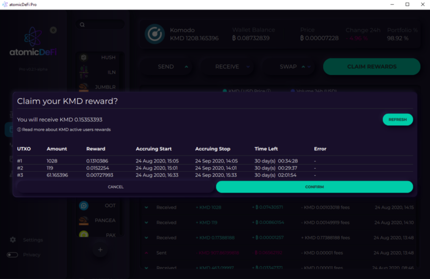430x279 pixels.
Task: Expand the Received KMD 1028 transaction
Action: coord(147,207)
